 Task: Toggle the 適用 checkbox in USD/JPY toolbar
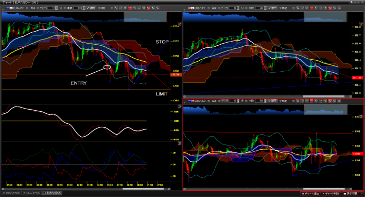point(270,8)
